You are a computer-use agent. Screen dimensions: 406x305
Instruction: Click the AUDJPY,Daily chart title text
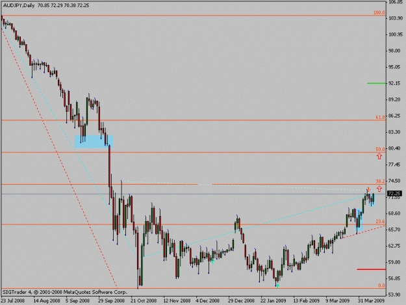tap(19, 5)
